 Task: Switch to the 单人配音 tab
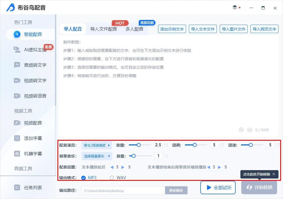[73, 29]
